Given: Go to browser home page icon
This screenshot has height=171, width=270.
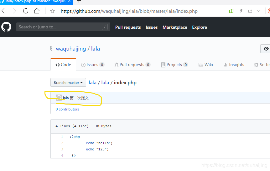Looking at the screenshot, I should pos(37,11).
